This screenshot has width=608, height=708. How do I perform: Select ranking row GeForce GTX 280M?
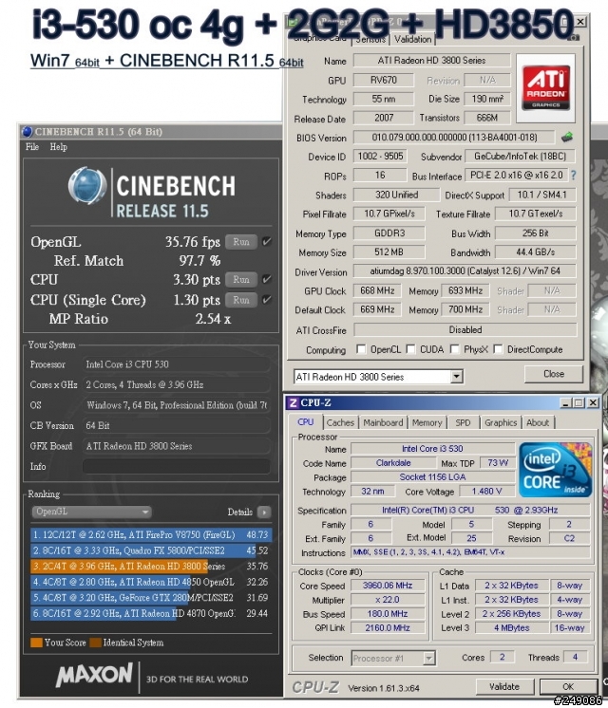[x=151, y=597]
